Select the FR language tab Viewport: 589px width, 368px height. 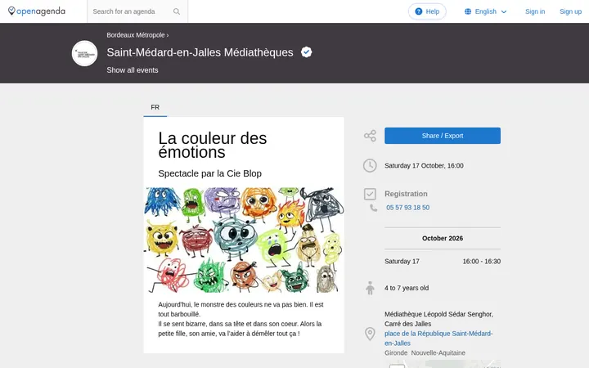click(x=155, y=107)
